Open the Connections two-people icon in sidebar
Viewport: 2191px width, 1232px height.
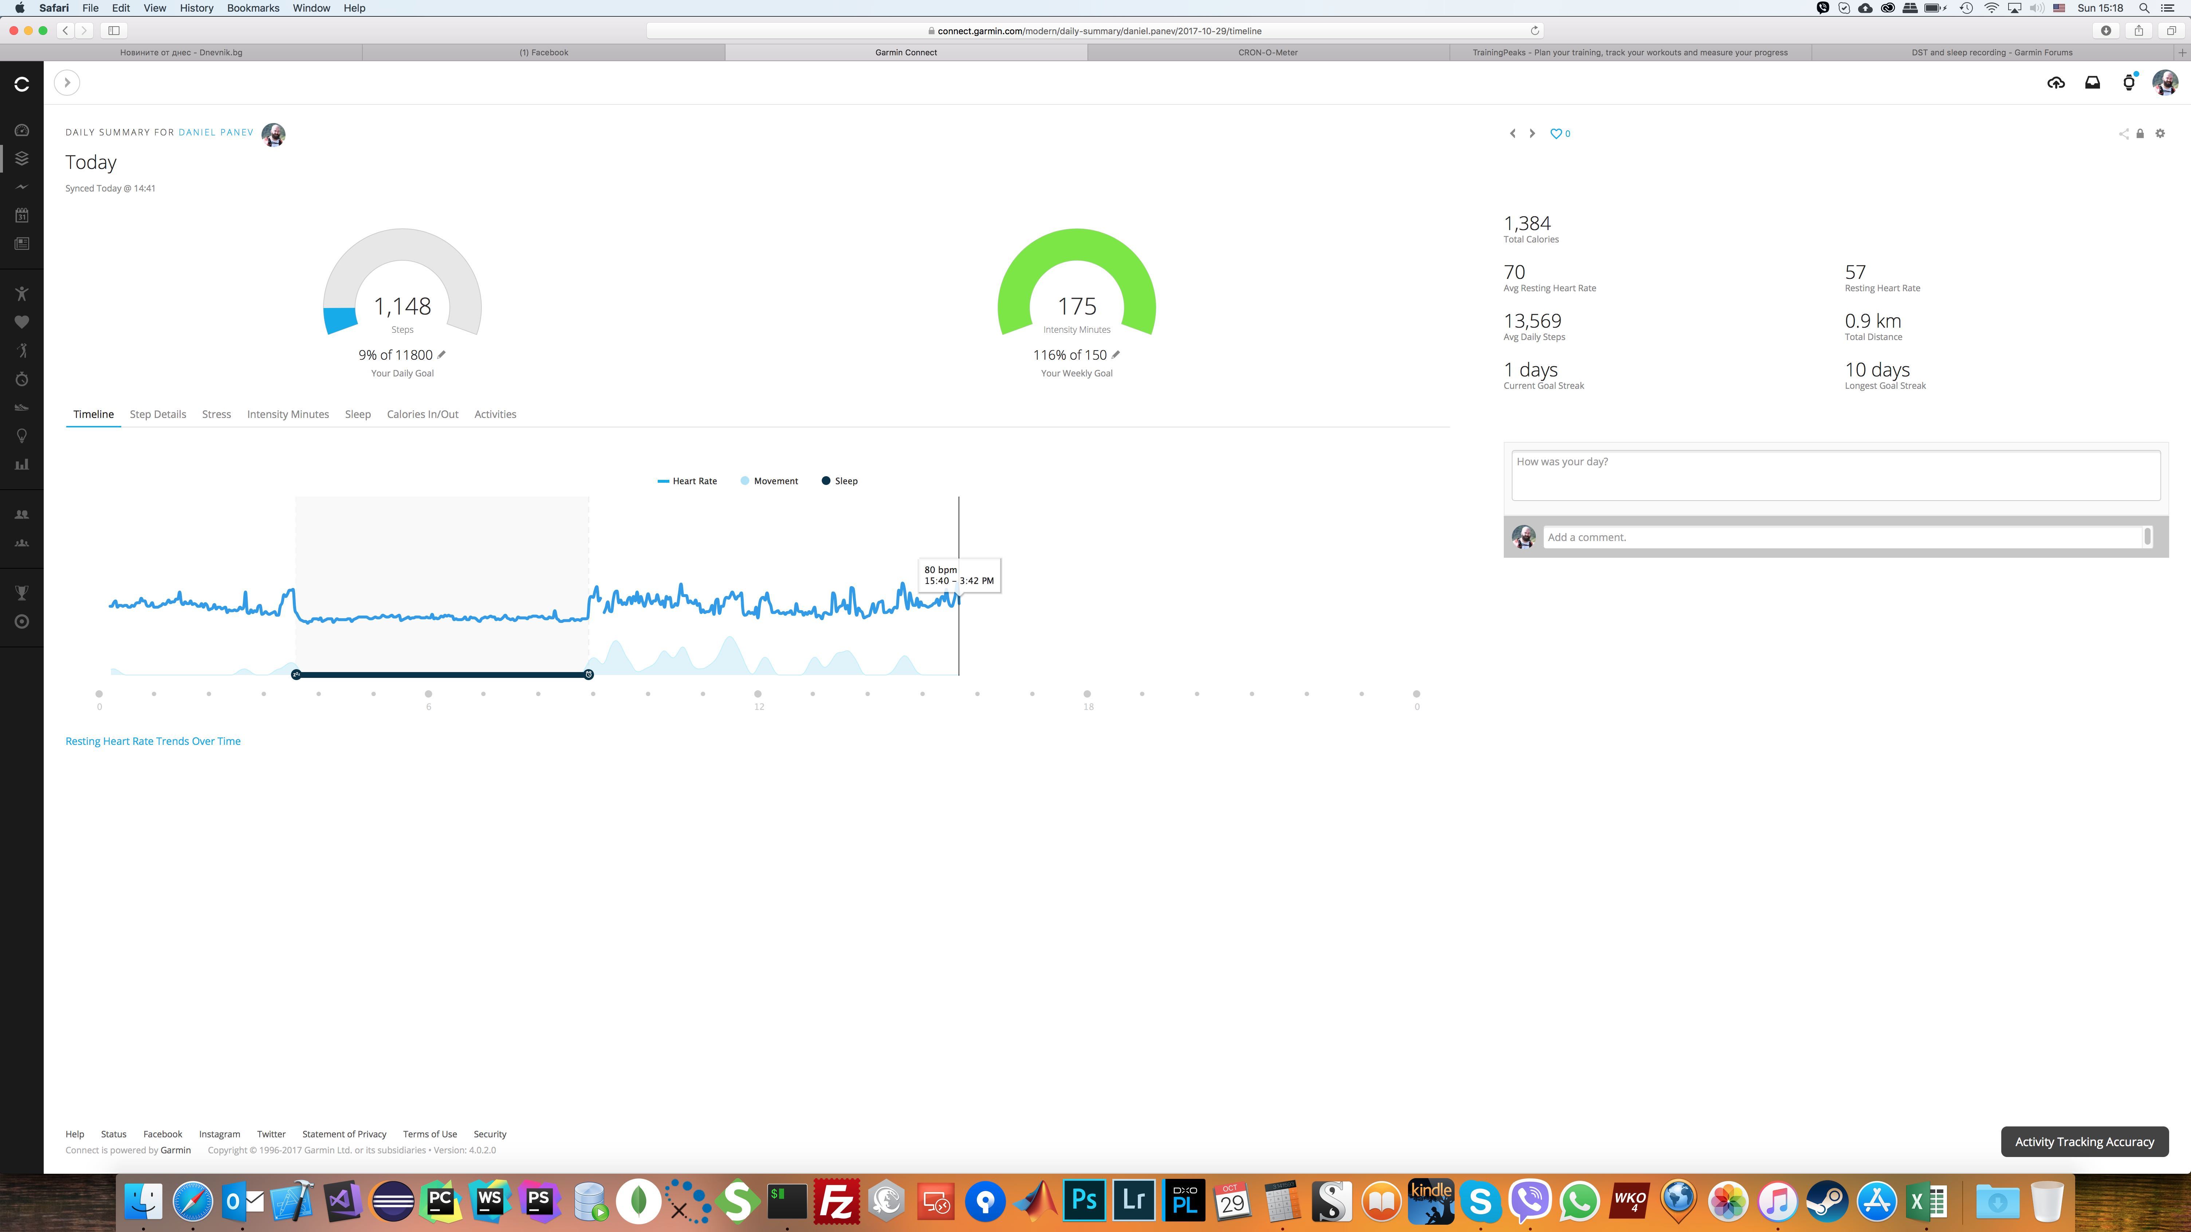click(x=22, y=514)
